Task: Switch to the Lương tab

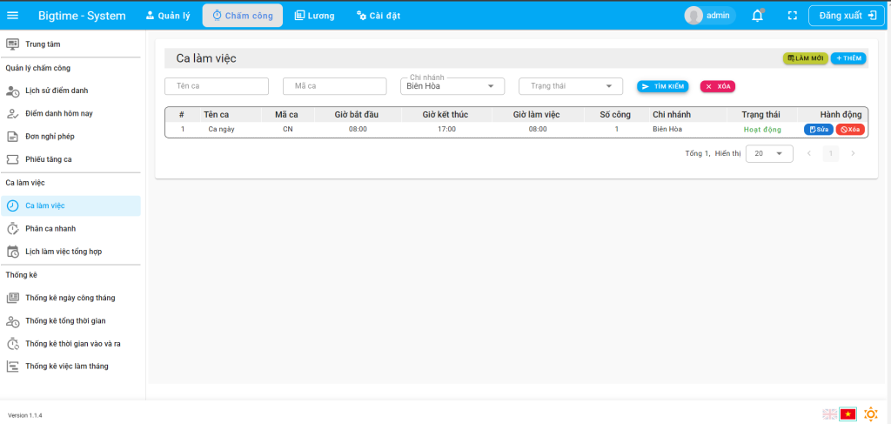Action: [314, 16]
